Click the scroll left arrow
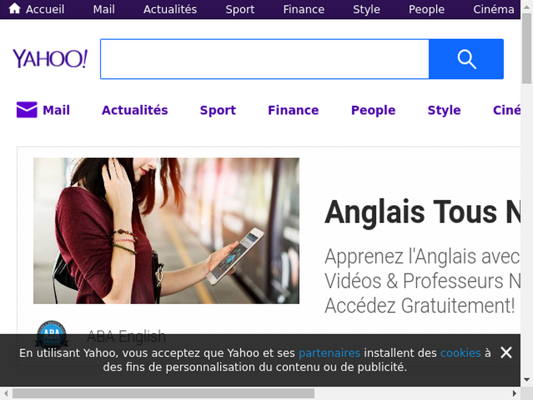Screen dimensions: 533x400 pos(6,394)
